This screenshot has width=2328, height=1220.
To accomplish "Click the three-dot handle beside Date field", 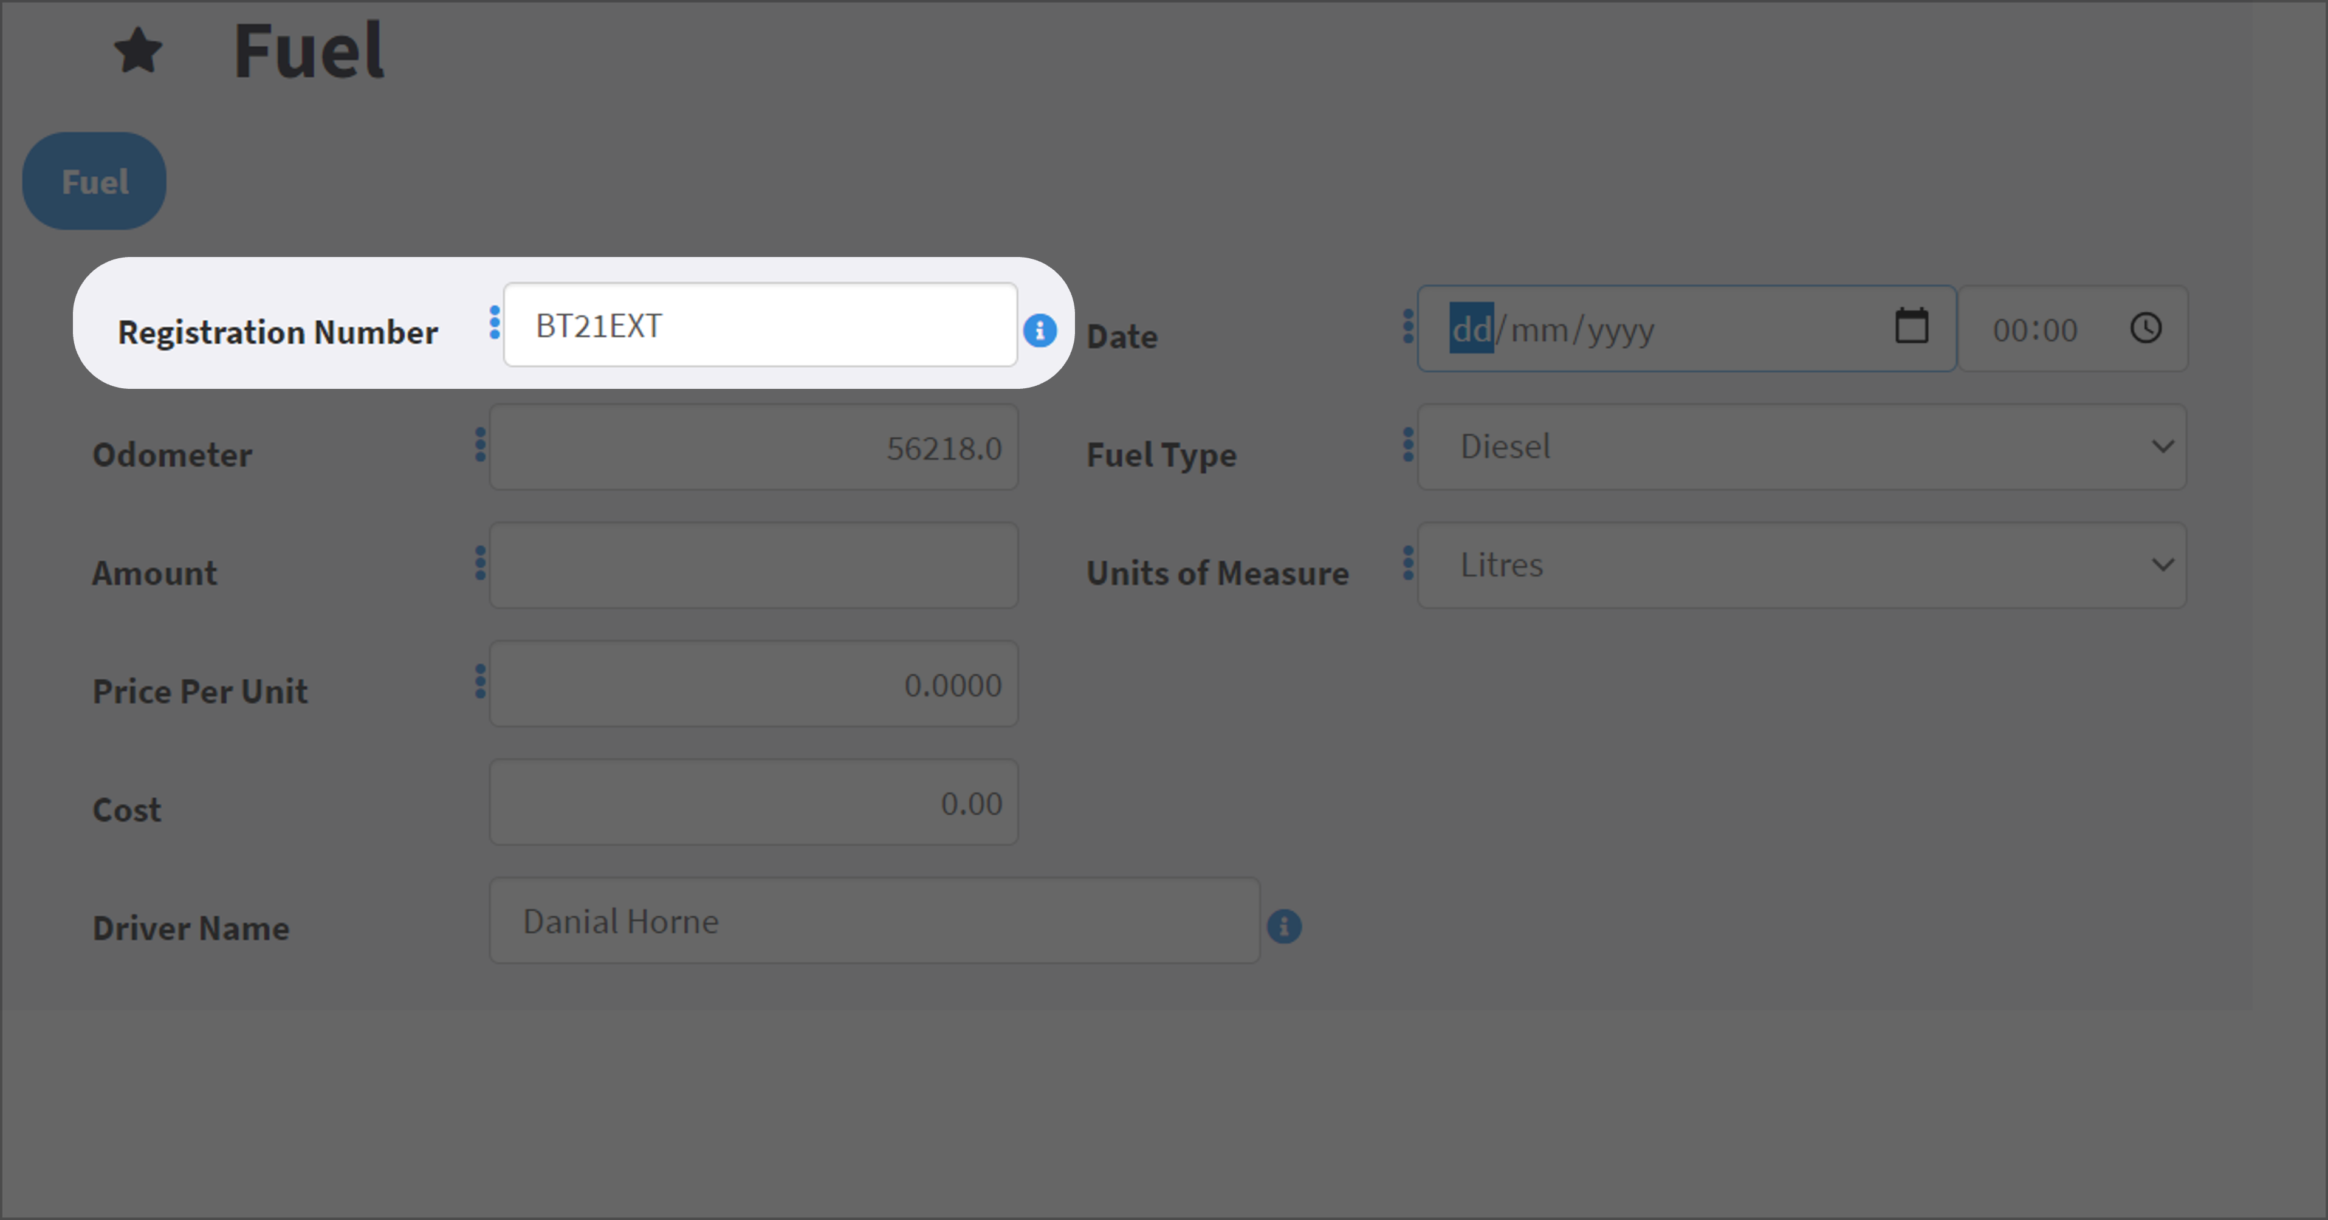I will point(1408,326).
